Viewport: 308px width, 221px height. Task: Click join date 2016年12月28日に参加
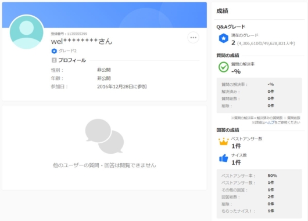tap(122, 86)
